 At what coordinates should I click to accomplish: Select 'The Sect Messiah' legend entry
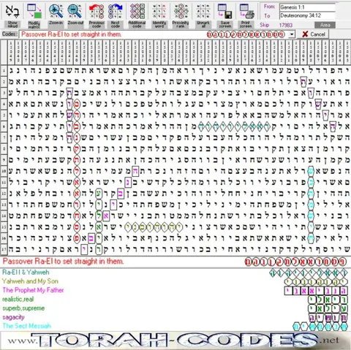pyautogui.click(x=27, y=326)
